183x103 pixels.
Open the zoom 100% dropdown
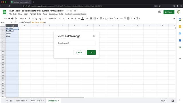click(x=23, y=18)
